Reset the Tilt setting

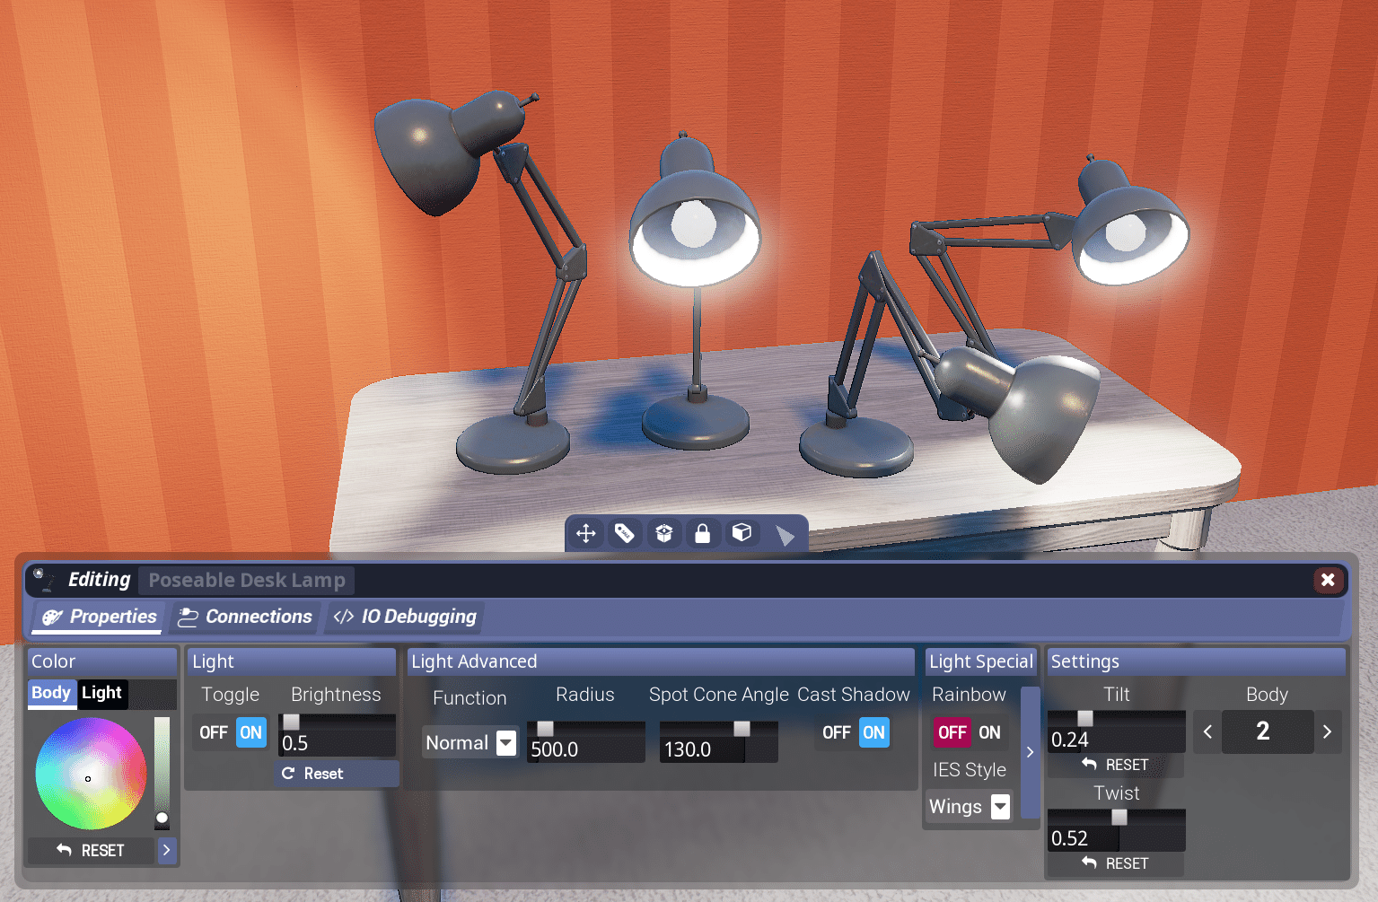1116,766
